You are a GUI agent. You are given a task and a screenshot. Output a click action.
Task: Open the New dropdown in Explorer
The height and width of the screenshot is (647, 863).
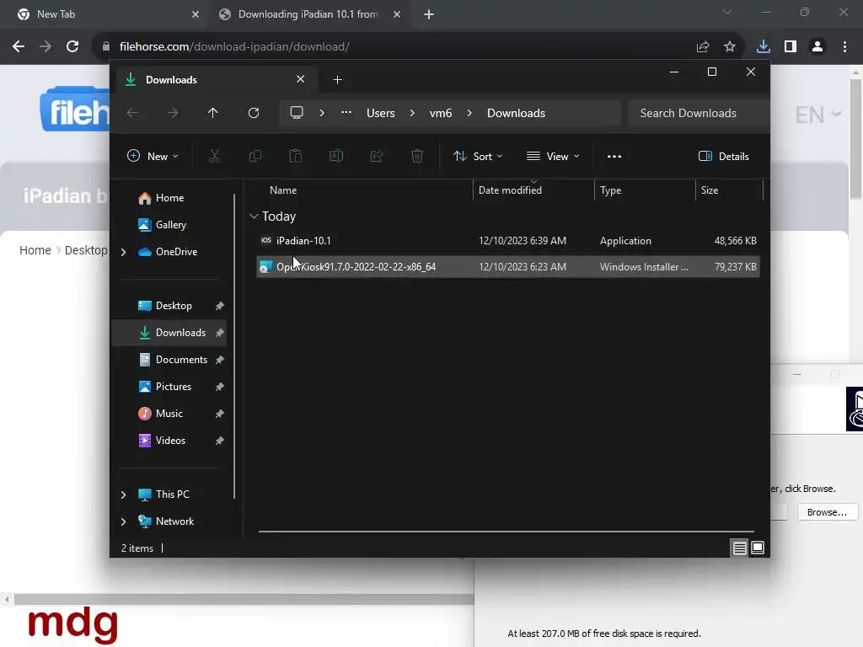click(153, 156)
